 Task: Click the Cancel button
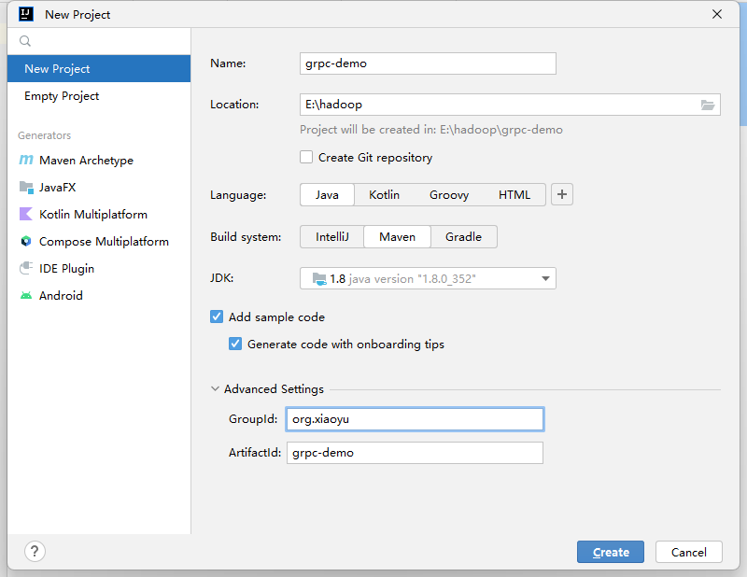tap(689, 552)
